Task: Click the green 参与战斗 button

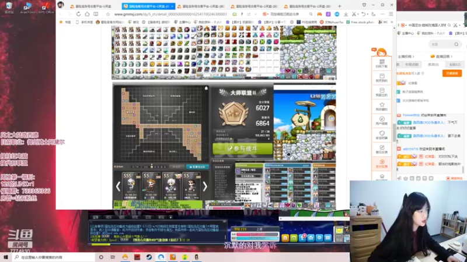Action: [x=242, y=148]
